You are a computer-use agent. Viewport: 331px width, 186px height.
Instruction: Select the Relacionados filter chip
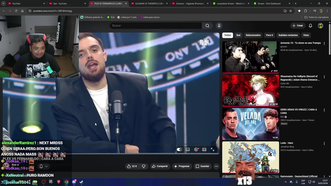coord(253,35)
